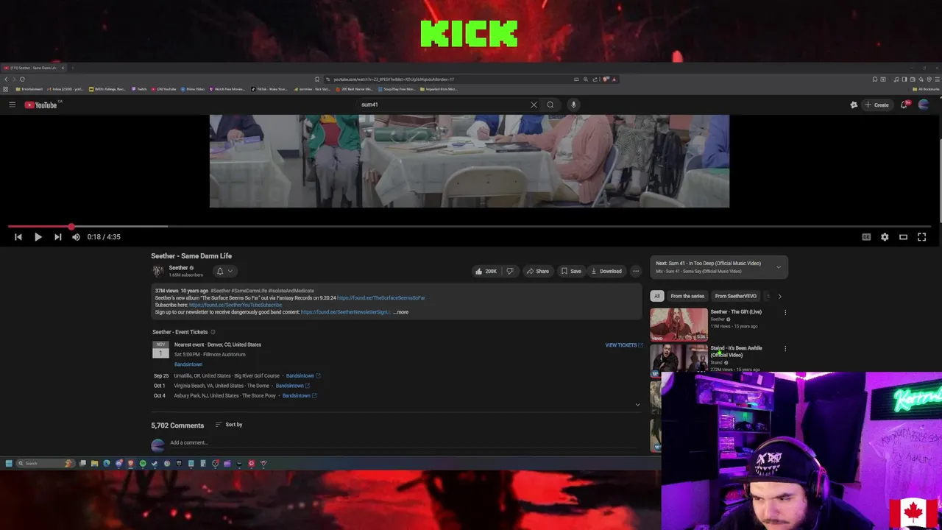This screenshot has height=530, width=942.
Task: Play the paused Seether video
Action: [38, 237]
